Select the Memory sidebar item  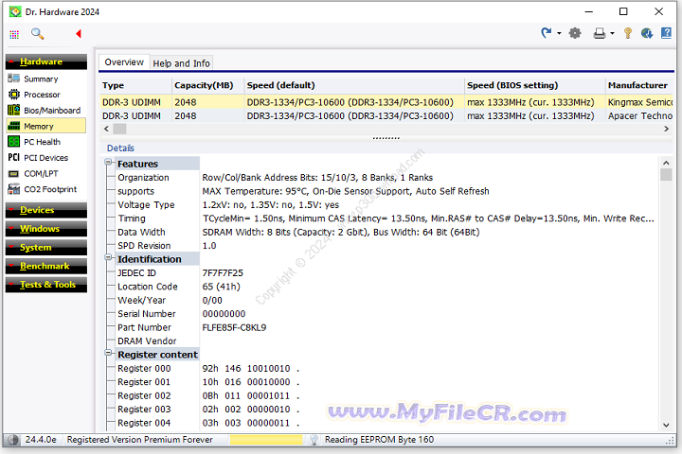(46, 126)
